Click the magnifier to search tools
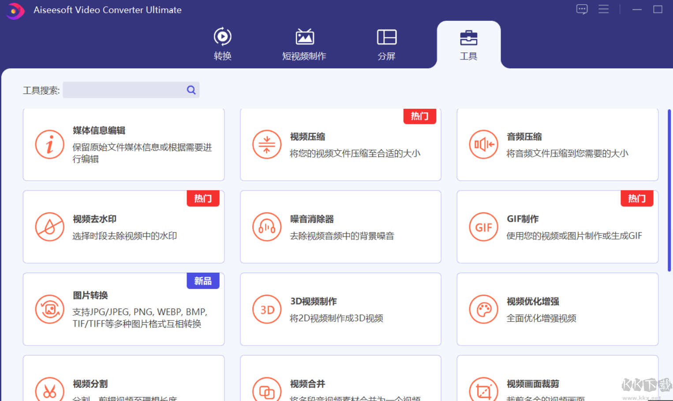673x401 pixels. click(191, 89)
